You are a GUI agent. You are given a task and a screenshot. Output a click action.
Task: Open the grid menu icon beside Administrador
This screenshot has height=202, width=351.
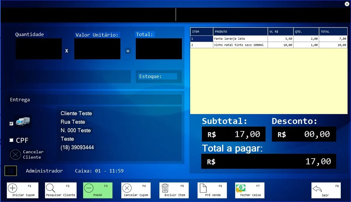point(11,171)
